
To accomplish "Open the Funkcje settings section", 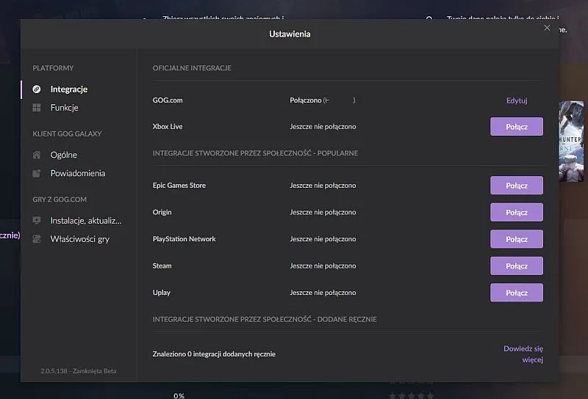I will point(65,108).
